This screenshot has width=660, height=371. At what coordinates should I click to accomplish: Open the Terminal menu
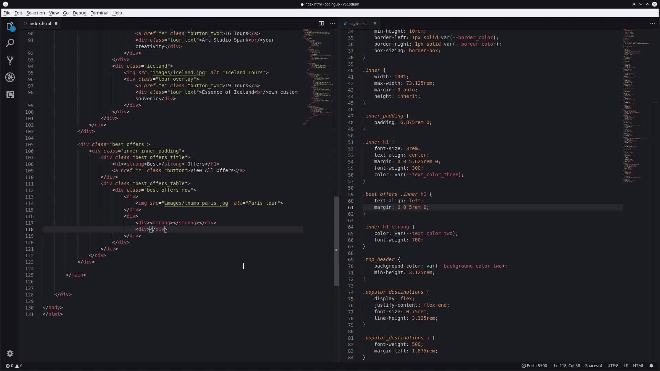tap(99, 13)
